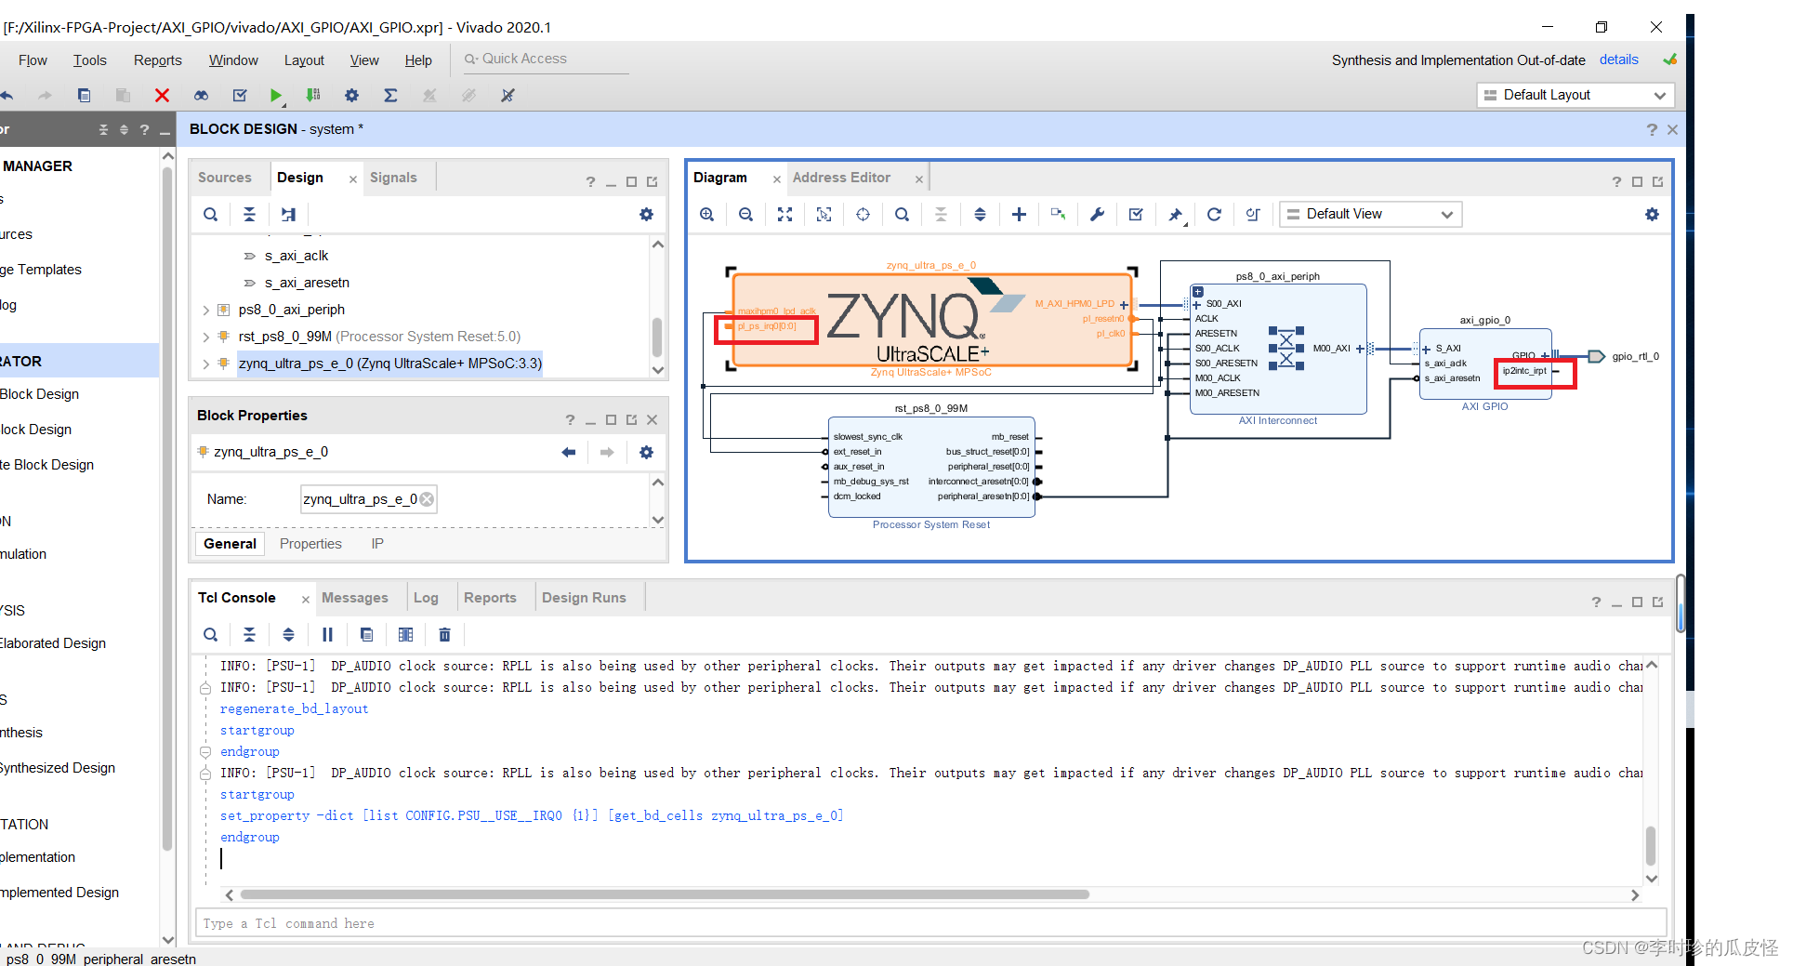
Task: Fit the diagram to window
Action: tap(784, 215)
